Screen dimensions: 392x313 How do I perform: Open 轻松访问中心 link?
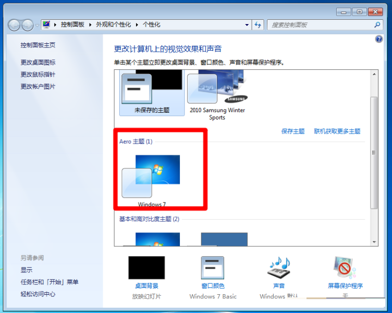(38, 294)
